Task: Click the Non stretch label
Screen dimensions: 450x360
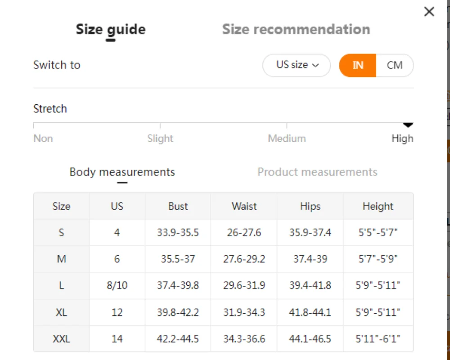Action: pos(43,139)
